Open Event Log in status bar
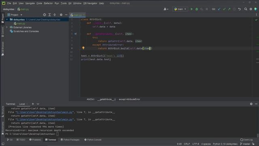 [x=246, y=140]
